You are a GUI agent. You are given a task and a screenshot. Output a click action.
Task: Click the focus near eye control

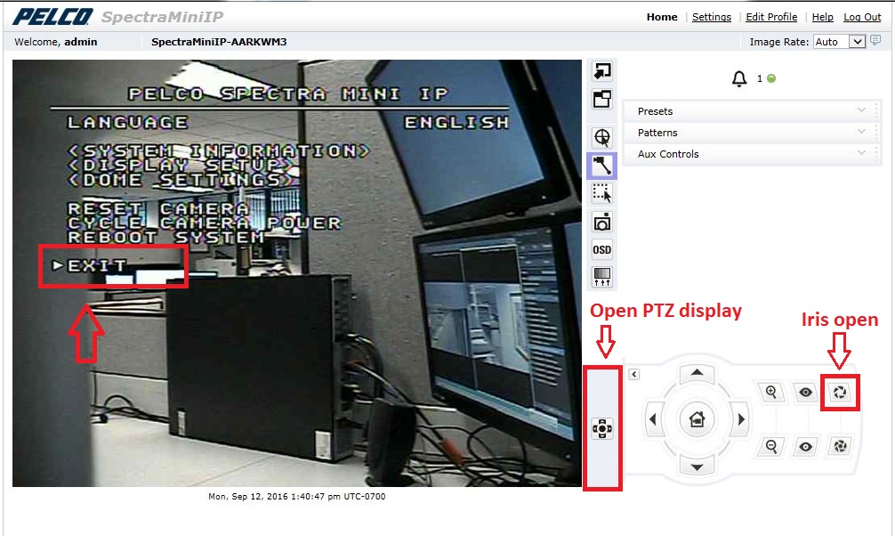coord(804,447)
